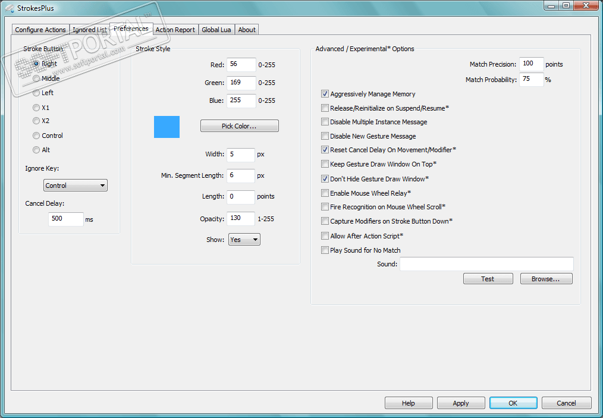
Task: Enable Keep Gesture Draw Window On Top
Action: (325, 164)
